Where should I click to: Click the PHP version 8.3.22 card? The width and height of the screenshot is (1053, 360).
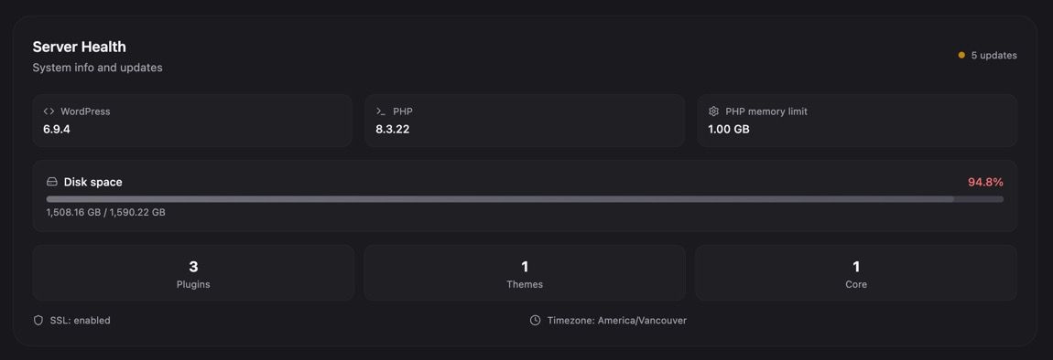[x=525, y=121]
